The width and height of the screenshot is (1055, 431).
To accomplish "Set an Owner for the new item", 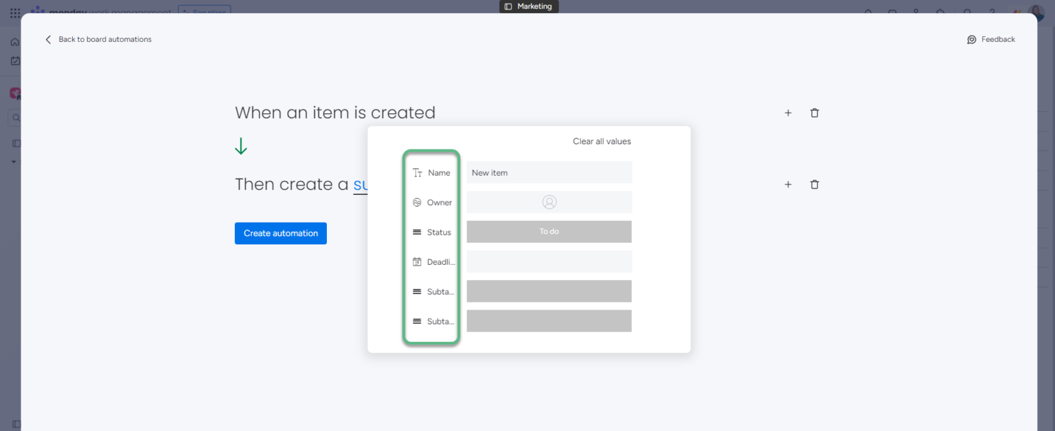I will coord(549,201).
